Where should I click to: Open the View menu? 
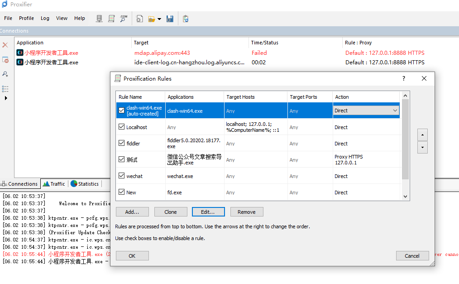[x=62, y=18]
